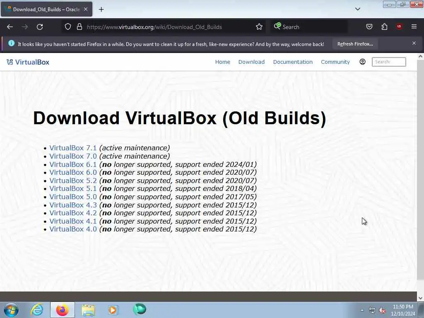Image resolution: width=424 pixels, height=318 pixels.
Task: Go back with the browser back arrow
Action: [10, 27]
